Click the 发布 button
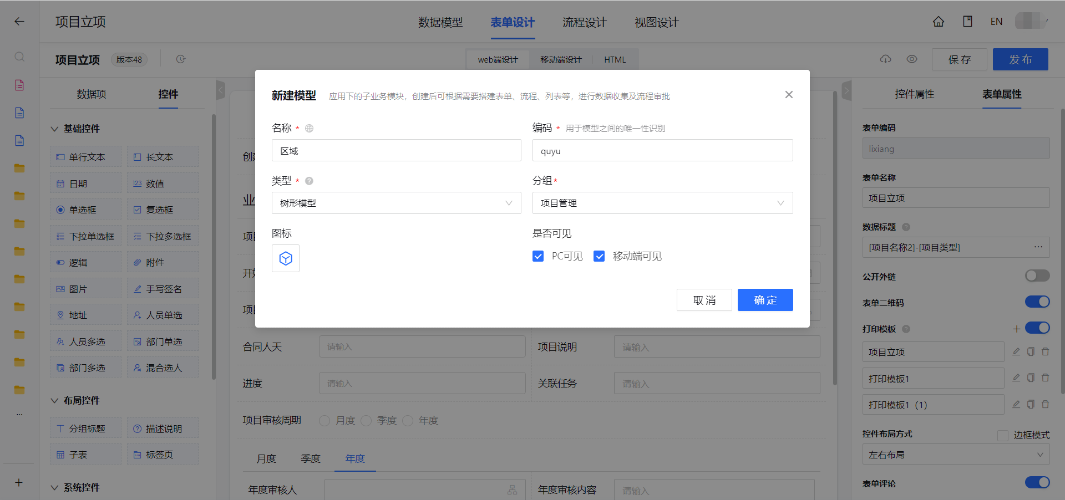 [1021, 59]
